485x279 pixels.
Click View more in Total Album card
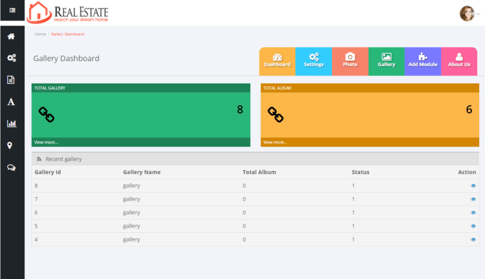[x=275, y=142]
